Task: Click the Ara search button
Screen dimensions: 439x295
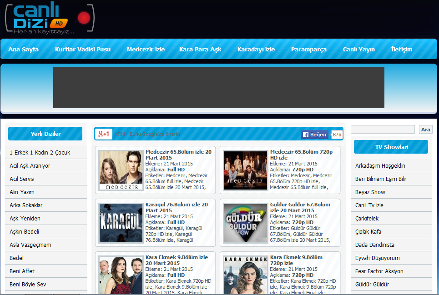Action: (x=425, y=130)
